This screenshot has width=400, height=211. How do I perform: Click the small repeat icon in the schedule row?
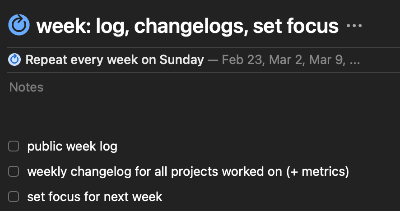[x=14, y=60]
